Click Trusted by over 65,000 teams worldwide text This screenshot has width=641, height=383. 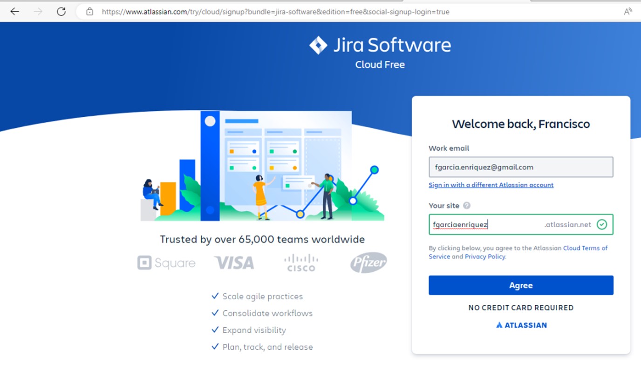coord(262,239)
